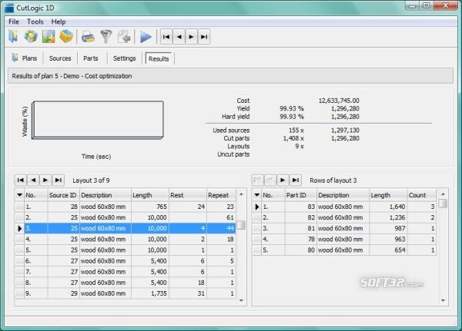Viewport: 462px width, 331px height.
Task: Open layouts table column menu triangle
Action: [19, 195]
